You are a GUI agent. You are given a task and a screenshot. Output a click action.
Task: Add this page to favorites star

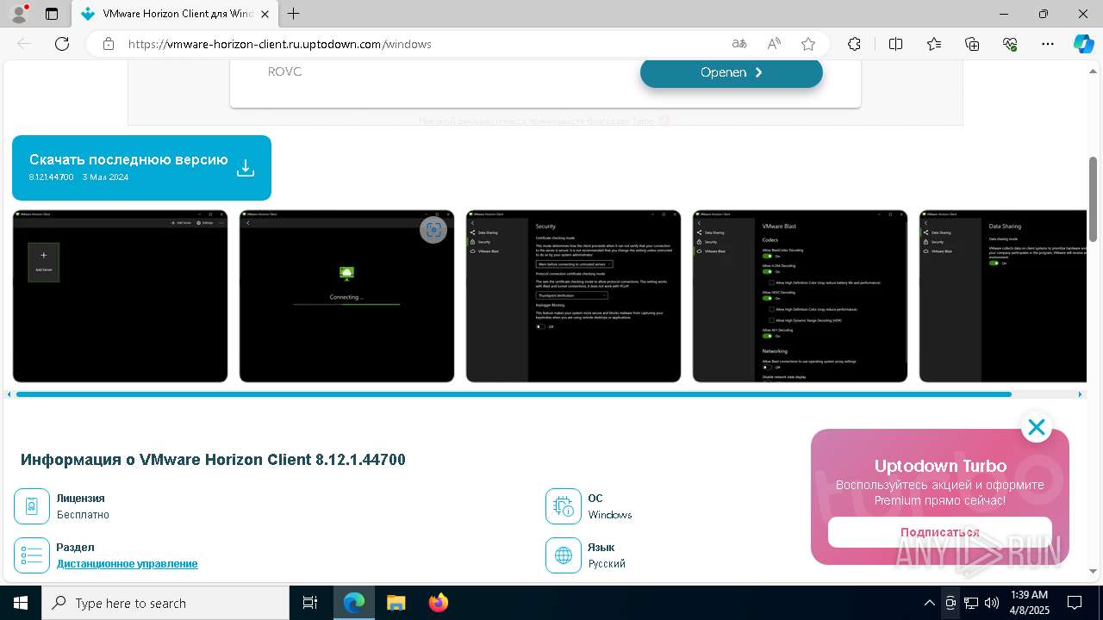click(x=808, y=44)
